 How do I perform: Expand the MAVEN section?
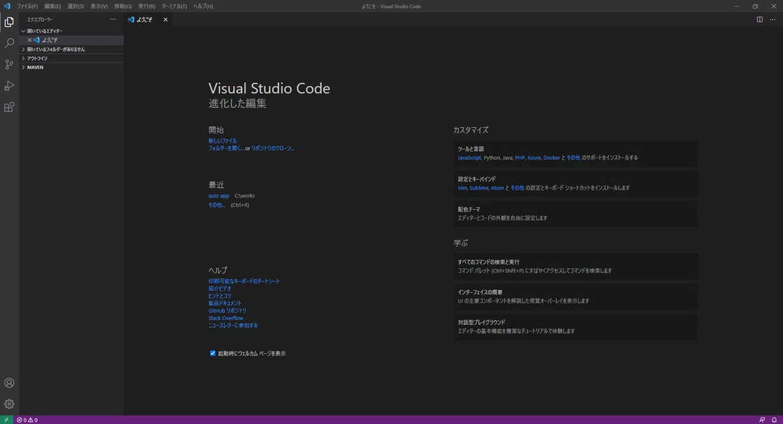(x=71, y=67)
